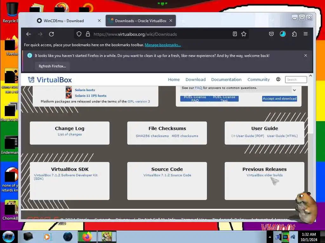Open the Windows Start button
This screenshot has width=325, height=243.
coord(8,237)
